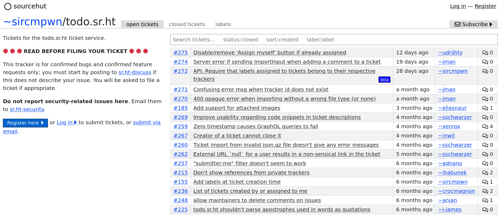
Task: Open ticket 'Zero timestamp causes GraphQL queries to fail'
Action: tap(256, 126)
